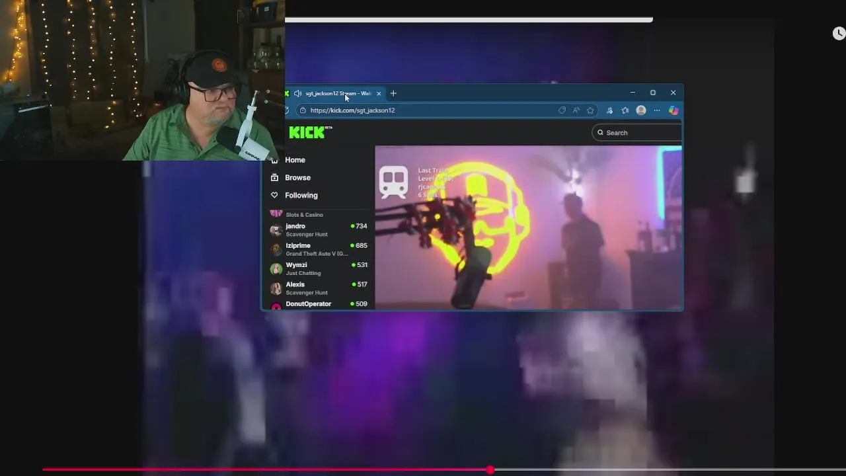Screen dimensions: 846x476
Task: Click the train icon in the stream overlay
Action: [394, 181]
